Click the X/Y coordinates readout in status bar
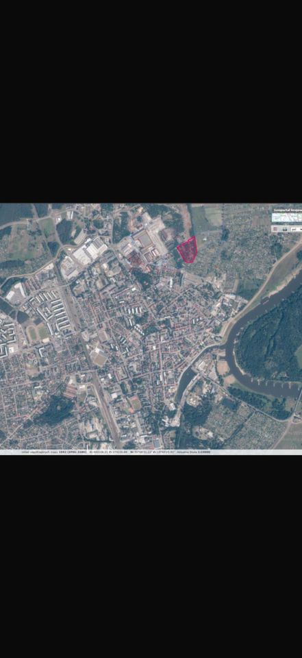The height and width of the screenshot is (658, 302). coord(108,453)
